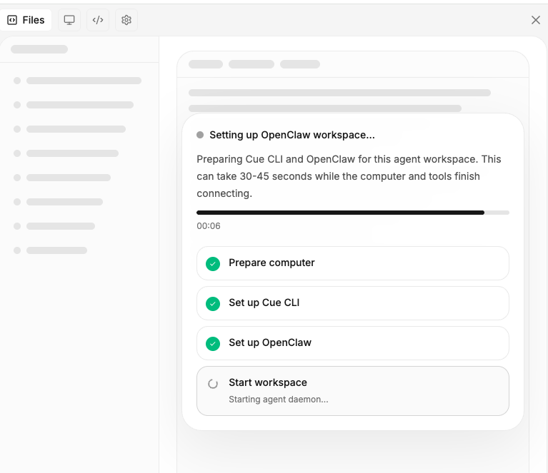This screenshot has width=548, height=473.
Task: Click the green check next to Set up OpenClaw
Action: 213,343
